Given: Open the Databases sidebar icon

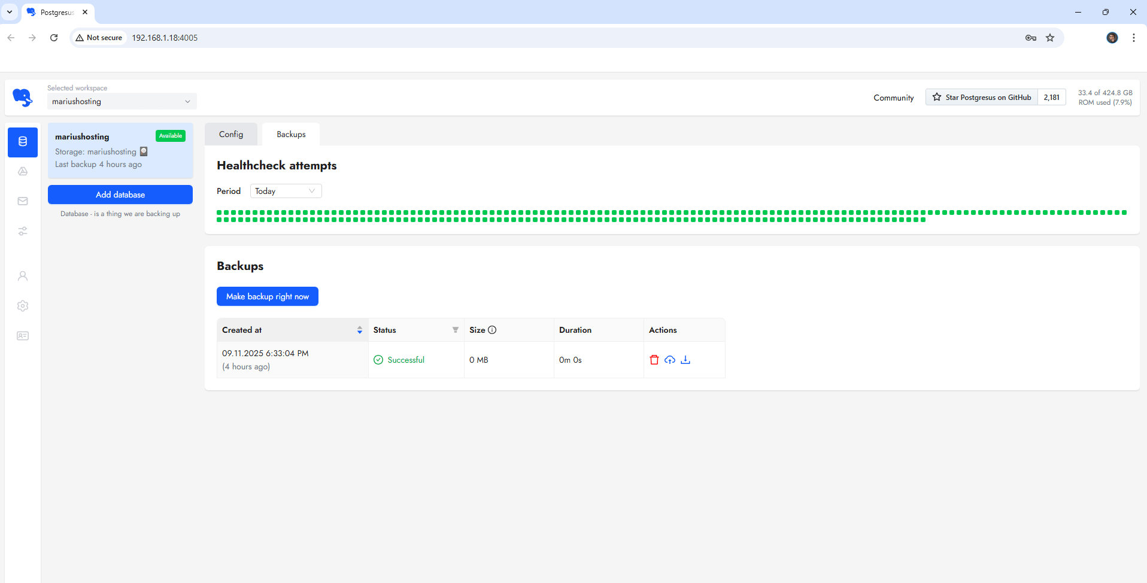Looking at the screenshot, I should click(x=23, y=142).
